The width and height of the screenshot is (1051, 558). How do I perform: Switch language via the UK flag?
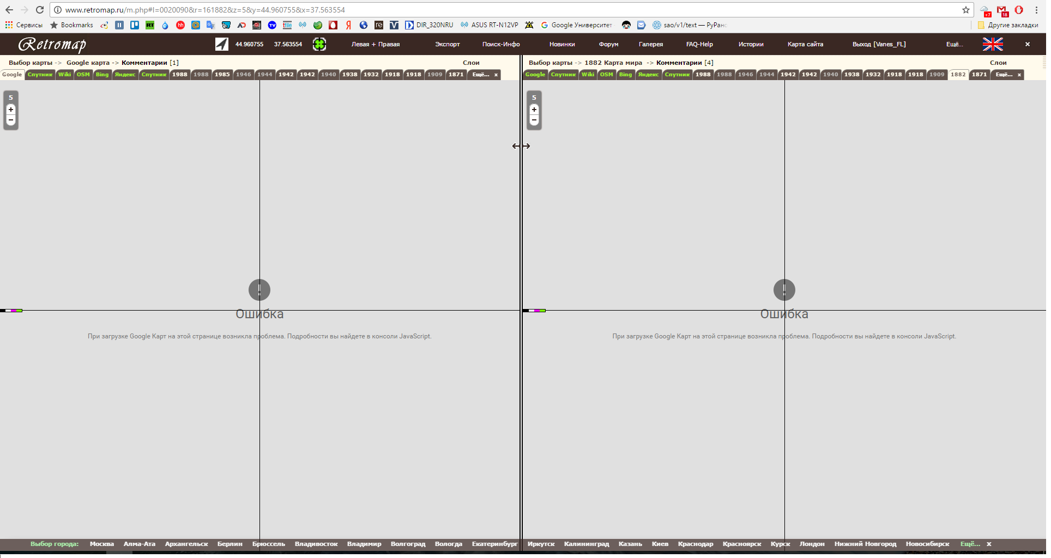[992, 44]
